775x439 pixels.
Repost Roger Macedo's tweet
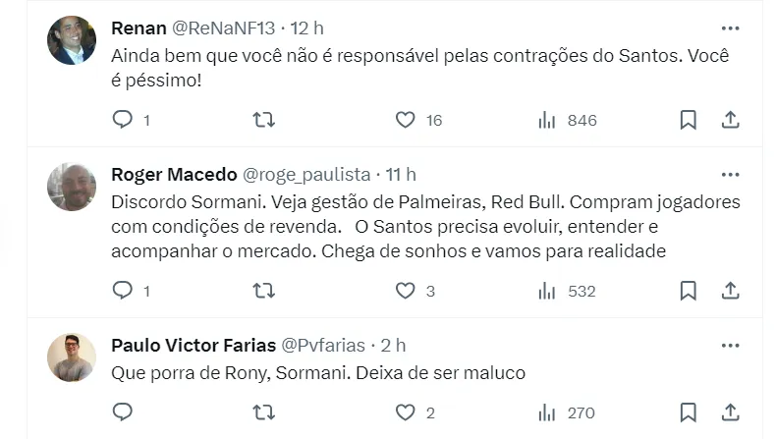[264, 291]
